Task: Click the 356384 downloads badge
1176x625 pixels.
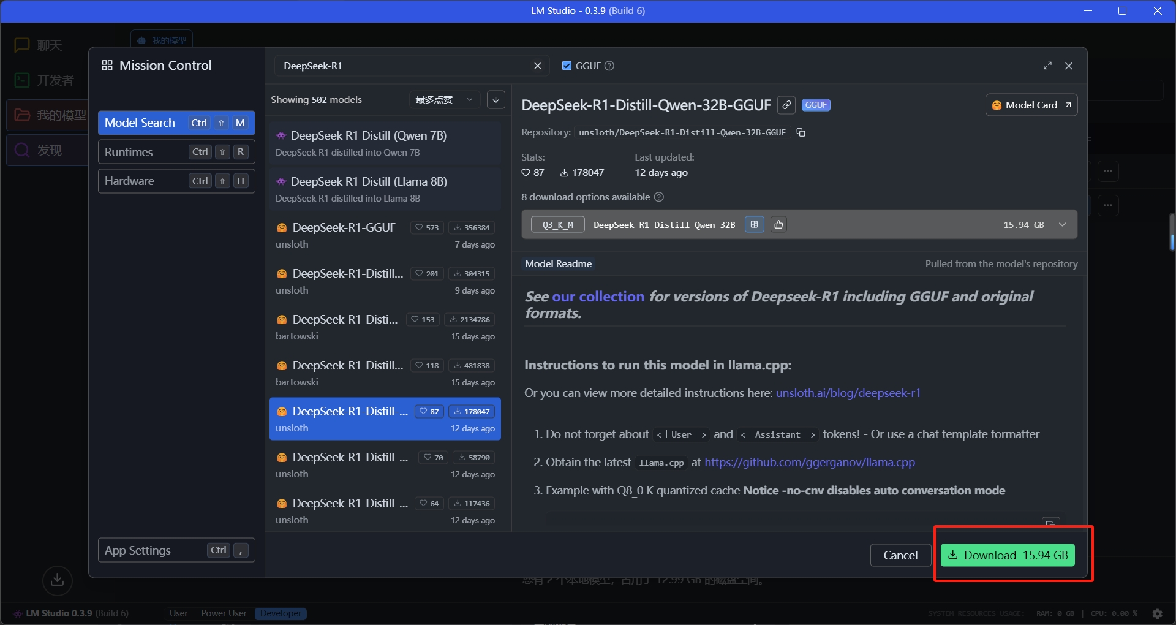Action: pos(472,227)
